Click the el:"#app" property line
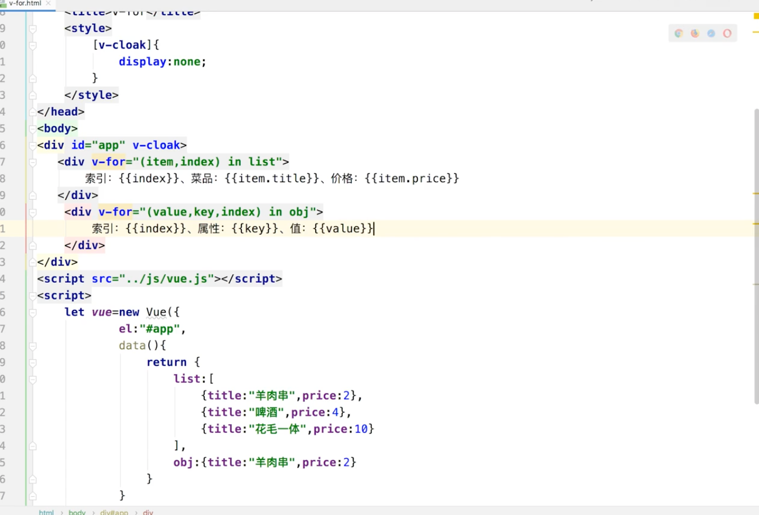The image size is (759, 515). click(x=152, y=329)
